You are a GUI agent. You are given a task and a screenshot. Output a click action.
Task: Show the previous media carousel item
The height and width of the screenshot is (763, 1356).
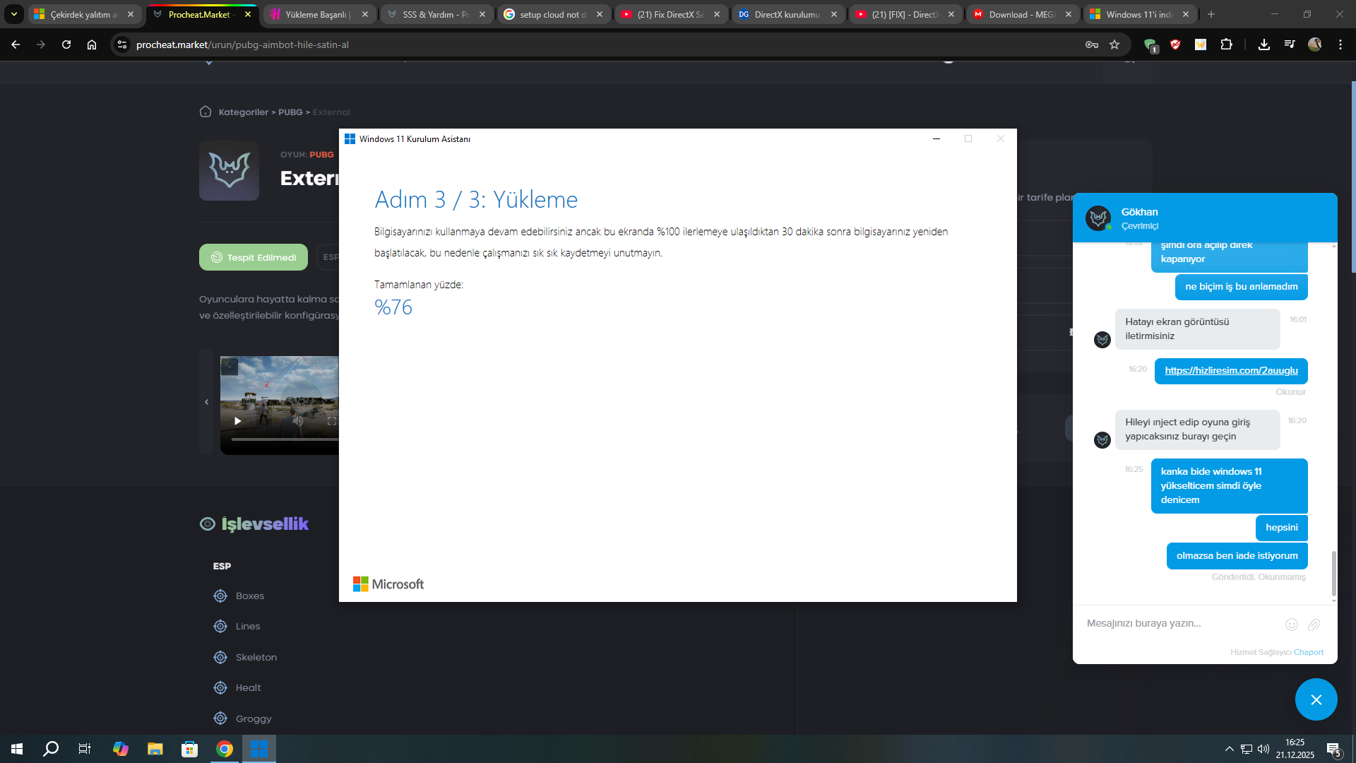click(207, 402)
